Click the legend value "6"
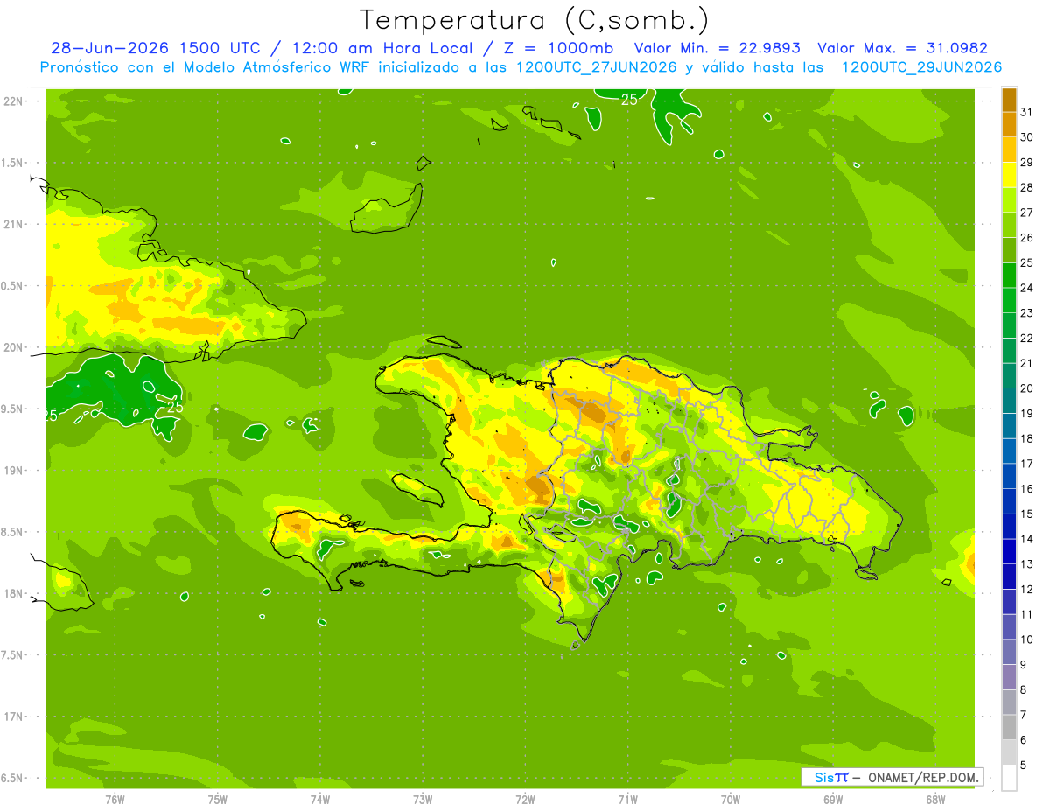The height and width of the screenshot is (811, 1050). (1024, 740)
